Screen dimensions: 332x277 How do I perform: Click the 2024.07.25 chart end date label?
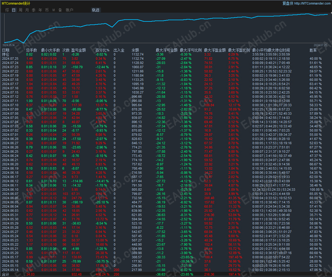(x=320, y=45)
